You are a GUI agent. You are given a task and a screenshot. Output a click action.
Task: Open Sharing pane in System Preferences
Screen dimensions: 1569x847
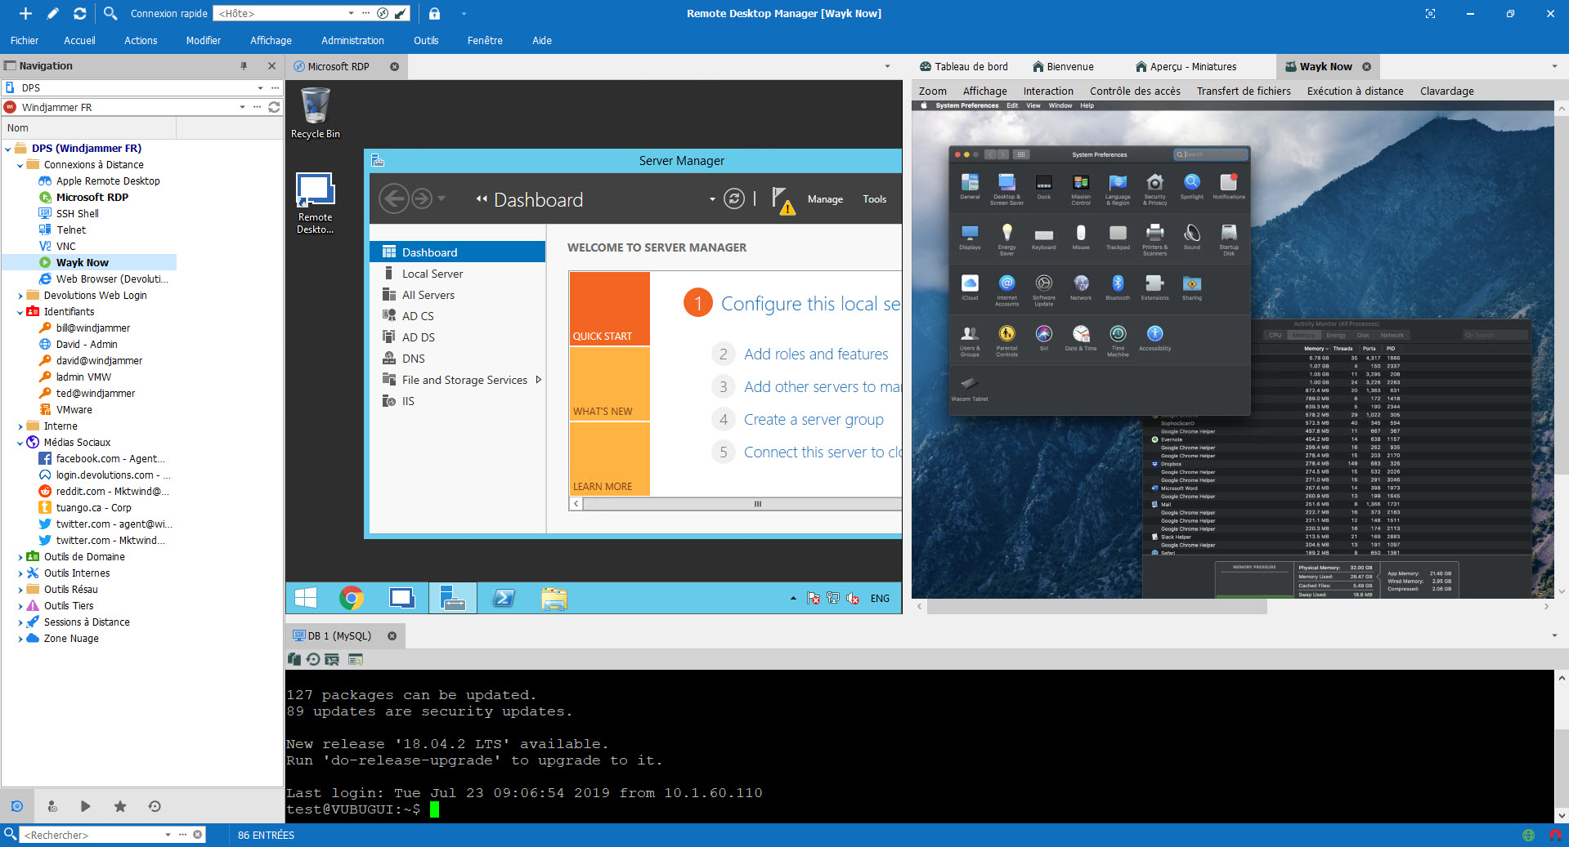tap(1191, 288)
